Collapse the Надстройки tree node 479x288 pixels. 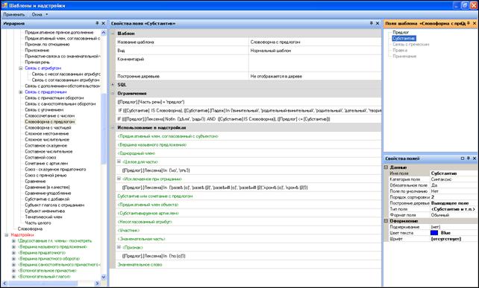pos(7,235)
